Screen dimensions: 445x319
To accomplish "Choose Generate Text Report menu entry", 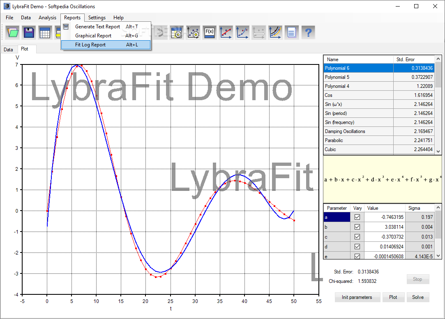I will click(106, 27).
